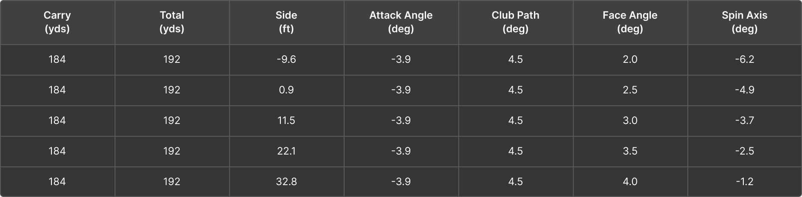Select the -1.2 spin axis cell
802x197 pixels.
pyautogui.click(x=744, y=182)
